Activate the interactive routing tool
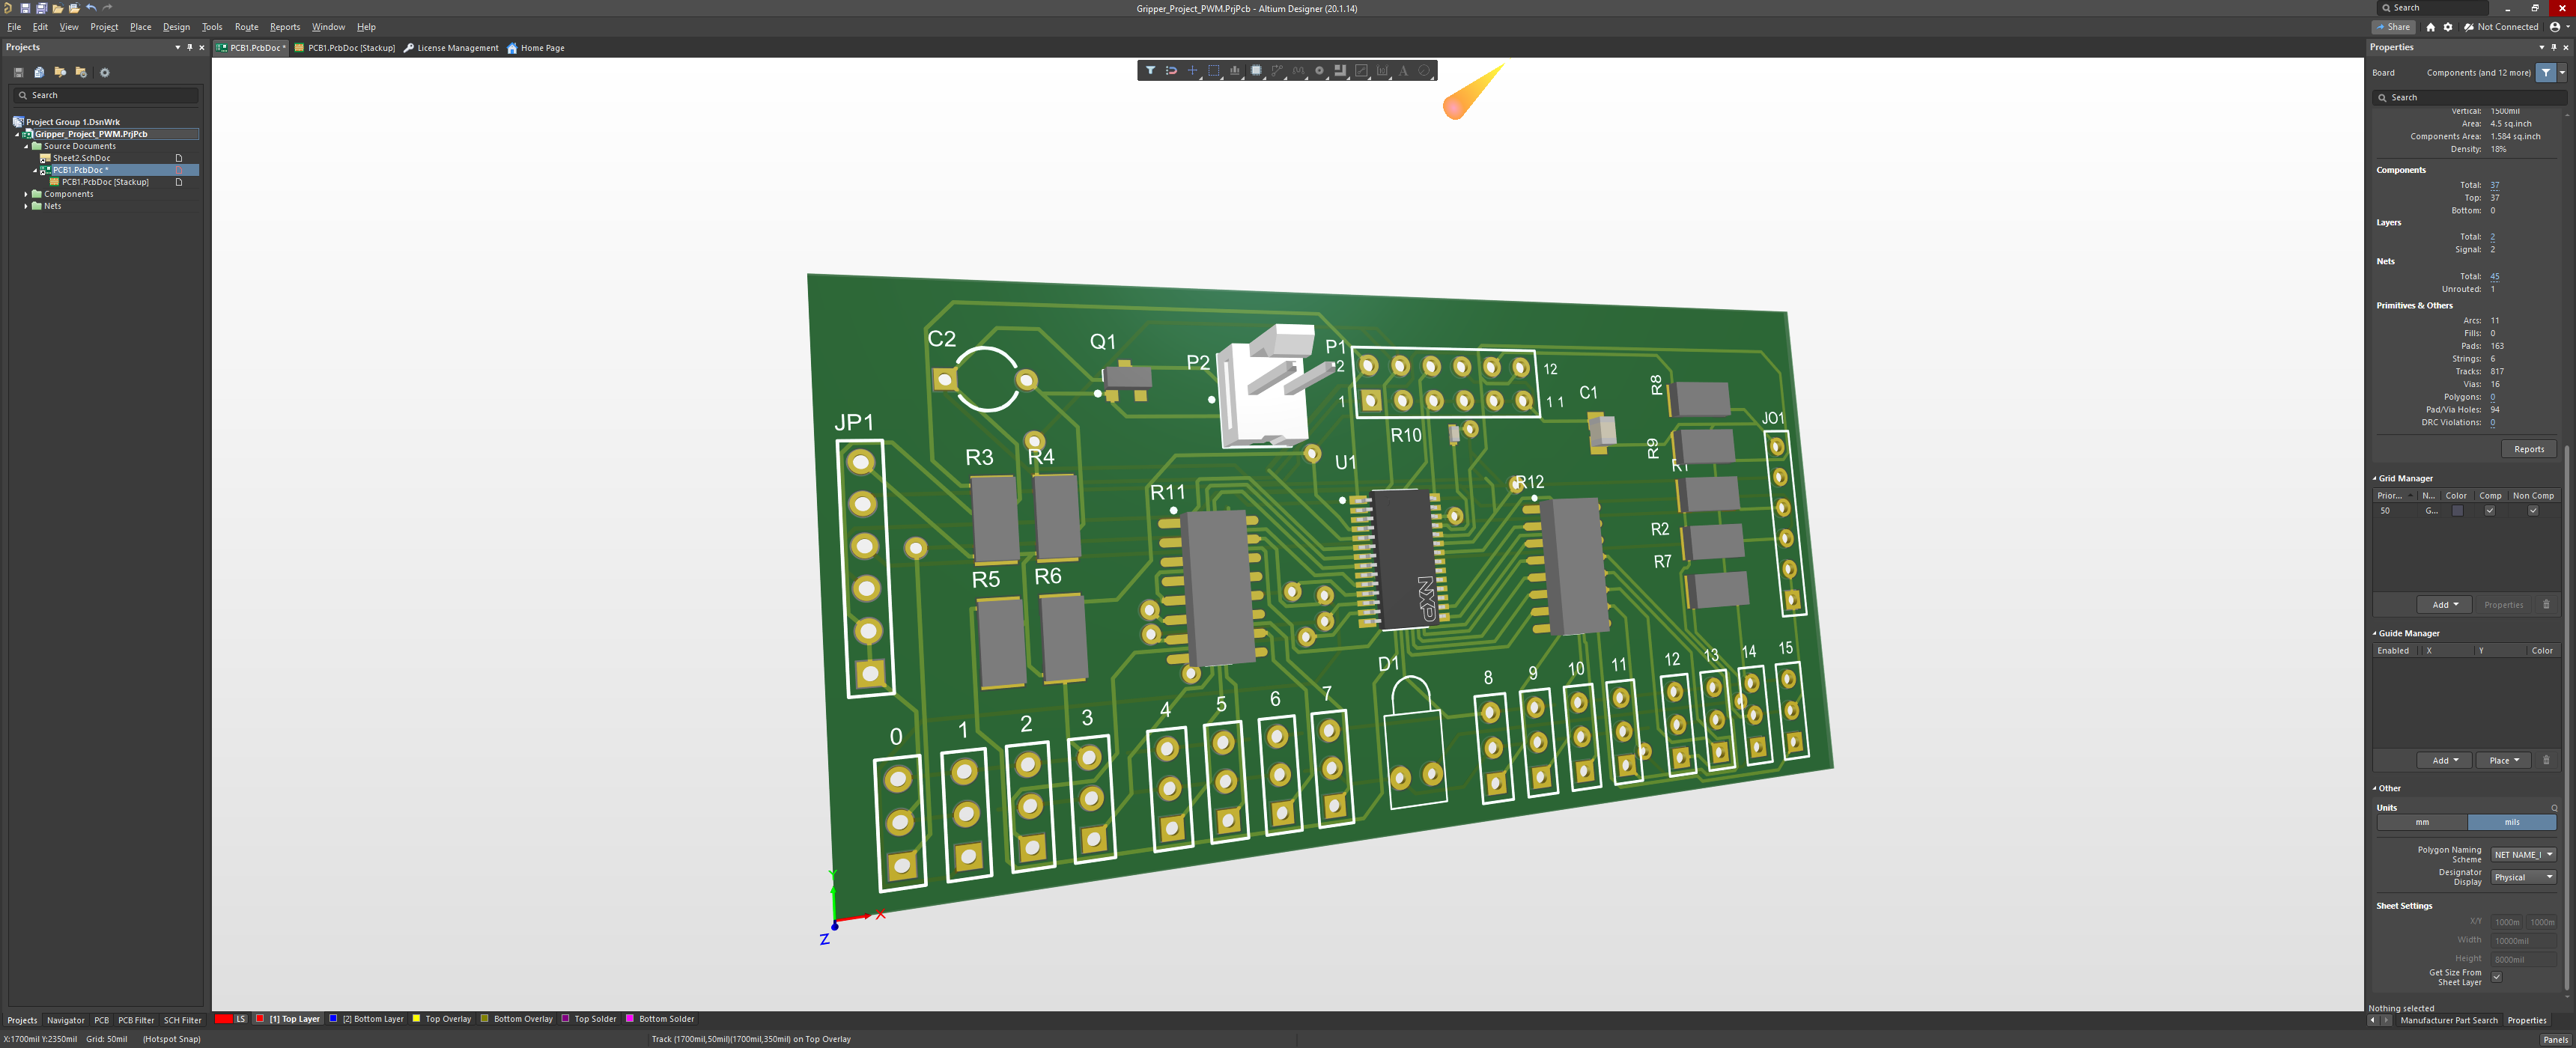2576x1048 pixels. click(x=1277, y=70)
